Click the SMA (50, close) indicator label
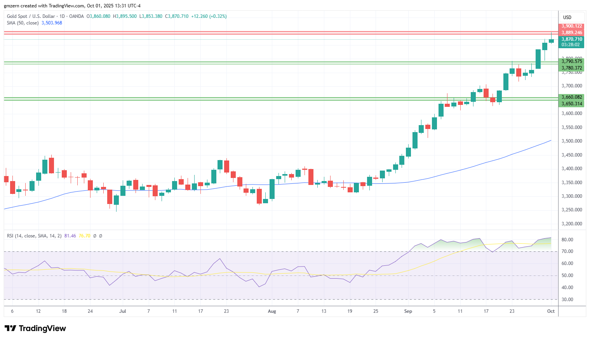Image resolution: width=590 pixels, height=340 pixels. tap(23, 23)
